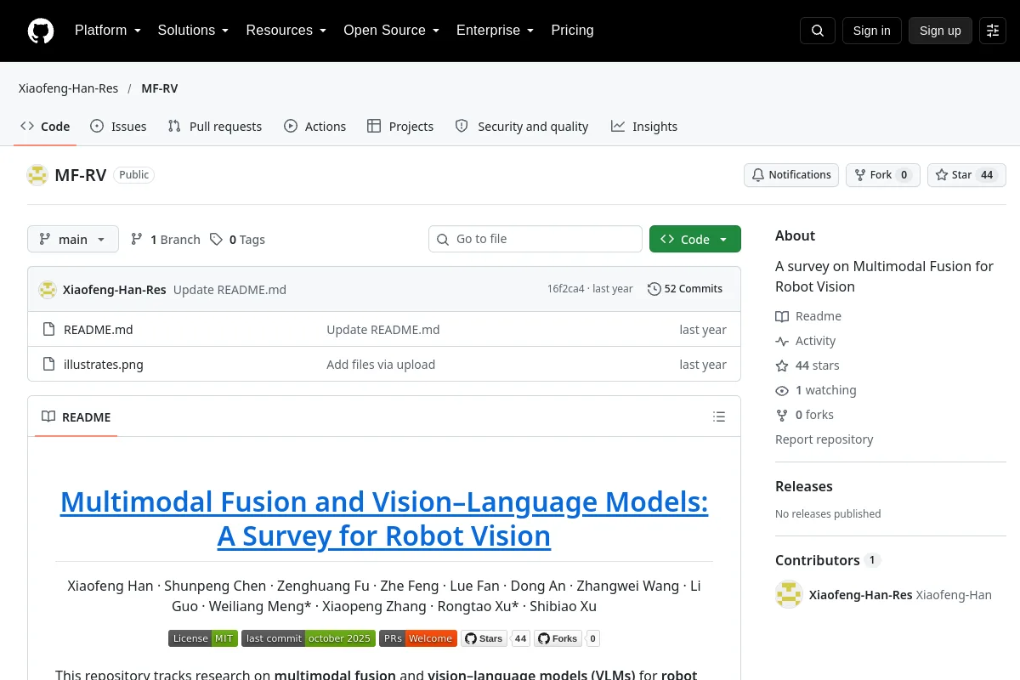Open the MF-RV breadcrumb link
The width and height of the screenshot is (1020, 680).
coord(160,88)
